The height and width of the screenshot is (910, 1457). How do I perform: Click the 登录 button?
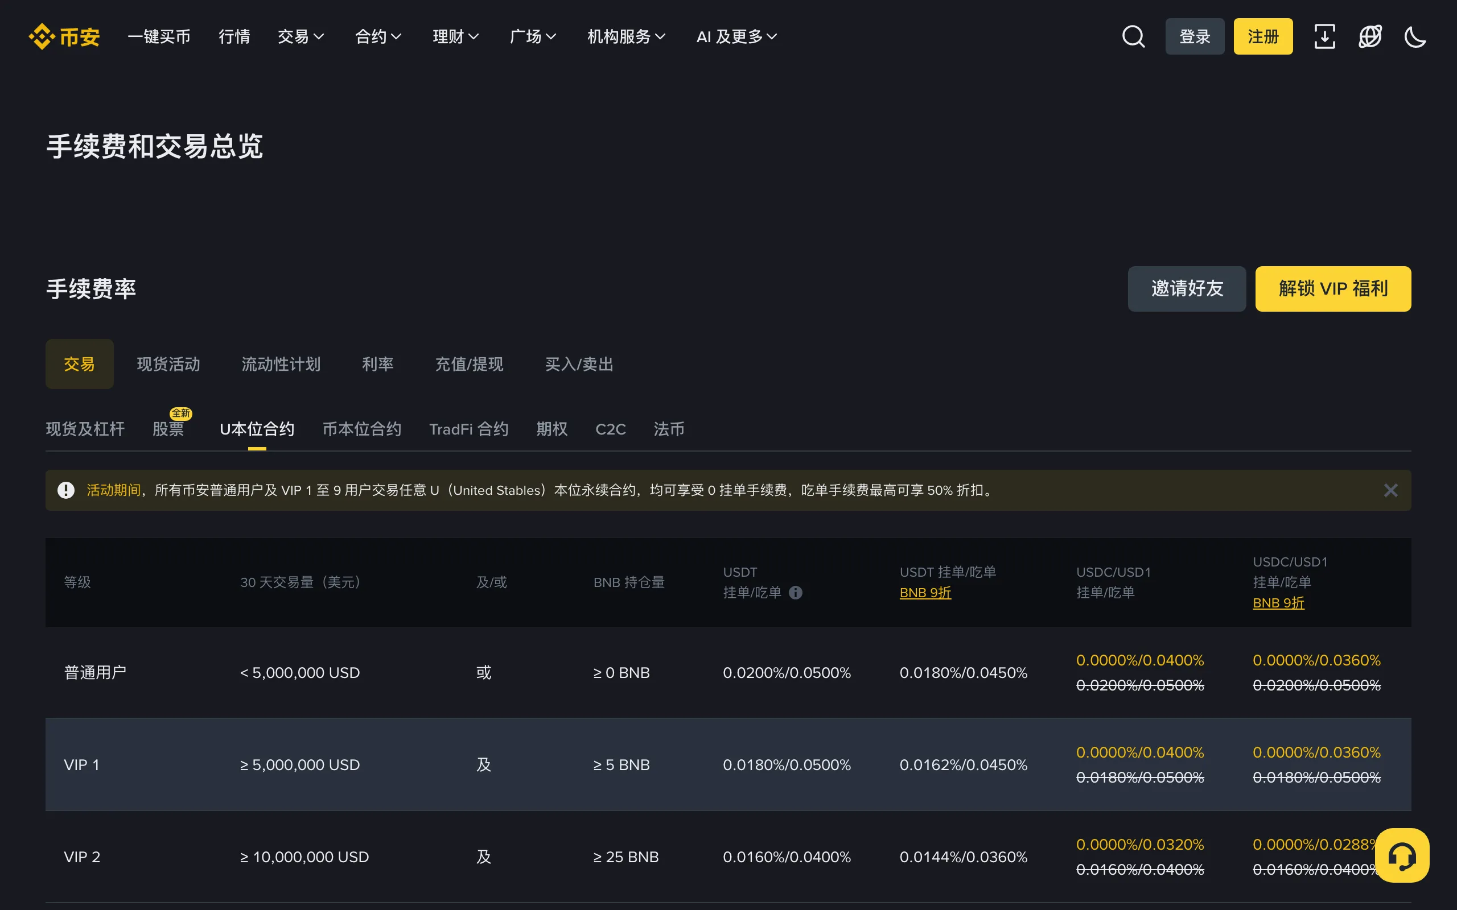point(1195,37)
